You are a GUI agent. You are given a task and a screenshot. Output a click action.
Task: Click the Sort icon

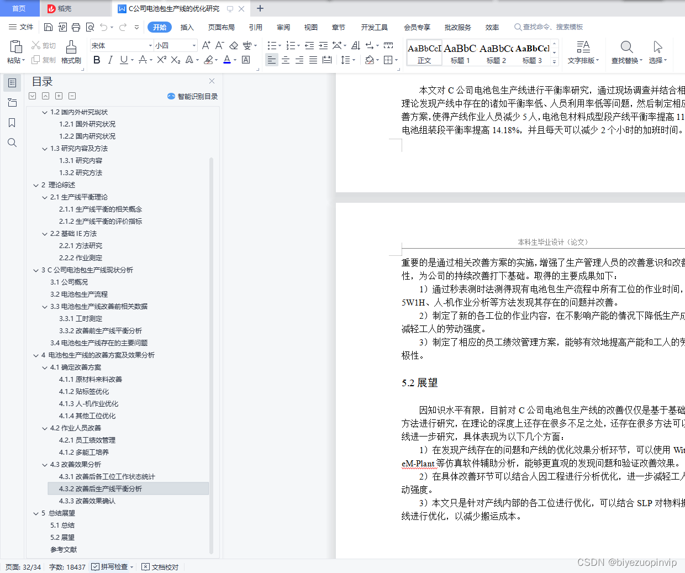[356, 45]
